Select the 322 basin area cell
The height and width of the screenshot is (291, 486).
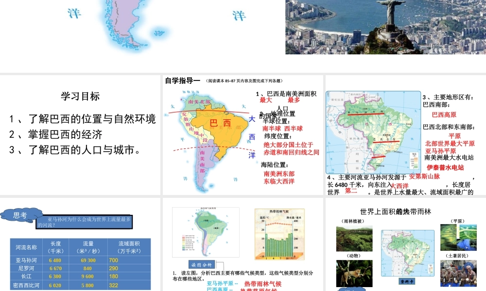pyautogui.click(x=129, y=285)
